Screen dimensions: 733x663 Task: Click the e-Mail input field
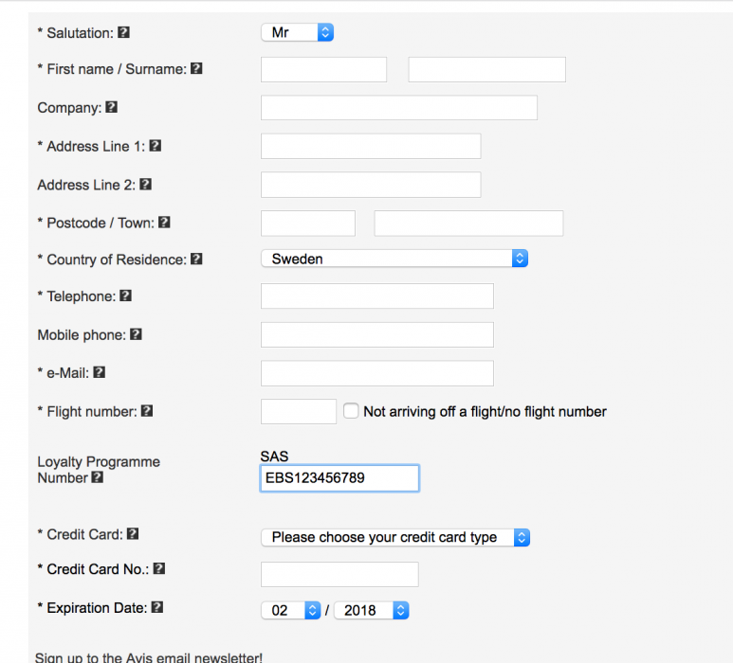click(376, 373)
